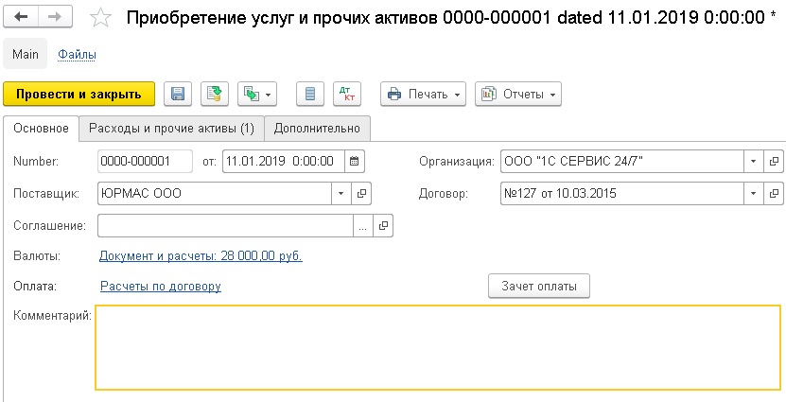Show Дт/Кт accounting entries icon
This screenshot has width=786, height=402.
[347, 95]
